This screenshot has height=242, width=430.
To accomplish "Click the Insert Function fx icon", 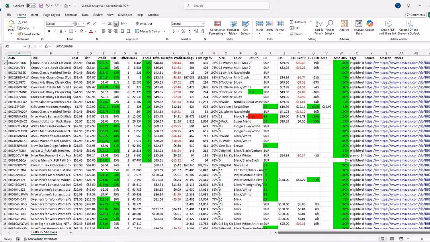I will 46,46.
